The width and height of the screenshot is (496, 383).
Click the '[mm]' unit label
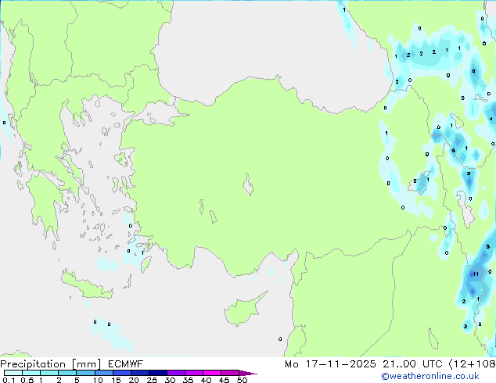coord(86,364)
